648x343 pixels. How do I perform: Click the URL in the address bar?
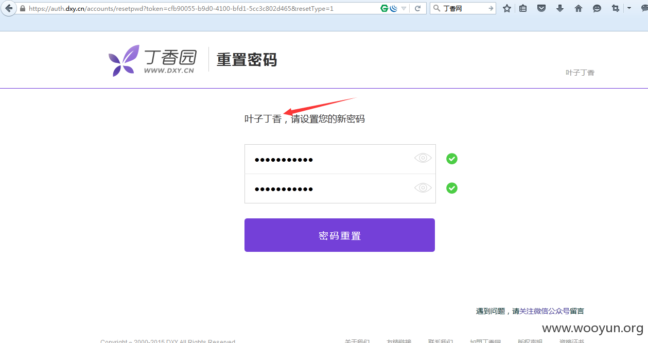click(181, 9)
